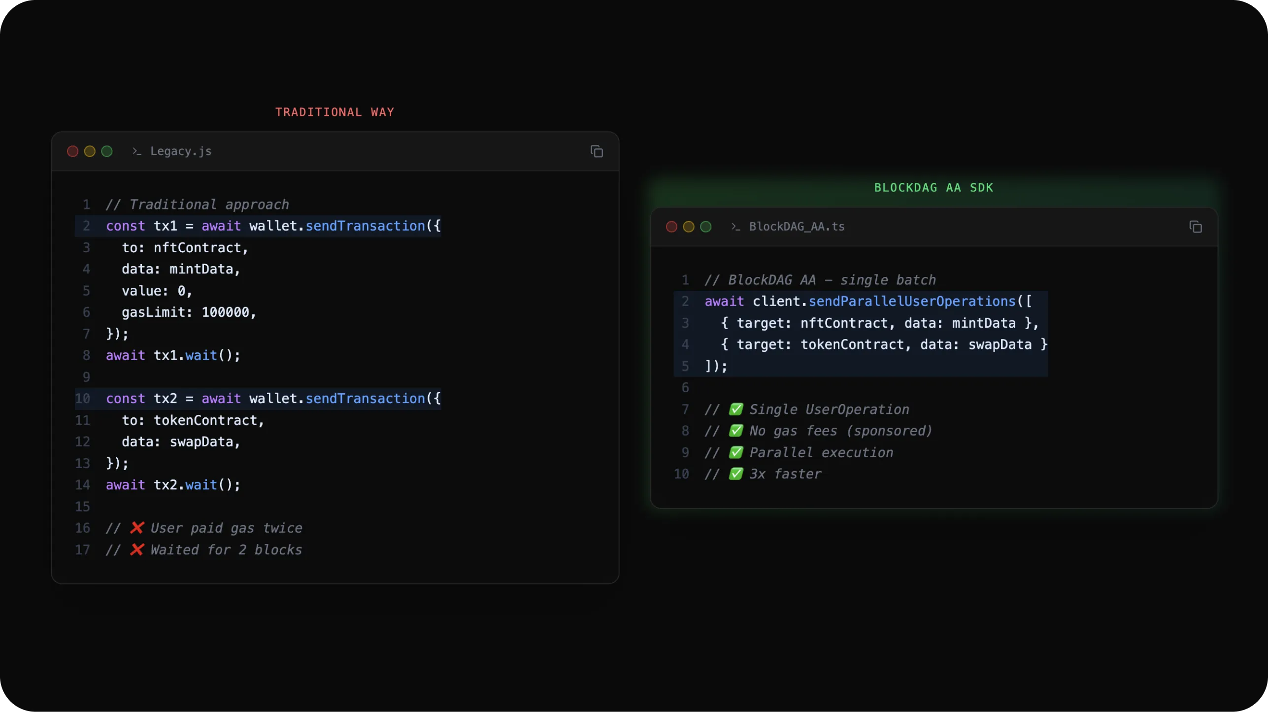Click the TRADITIONAL WAY heading
Viewport: 1268px width, 712px height.
(x=335, y=111)
